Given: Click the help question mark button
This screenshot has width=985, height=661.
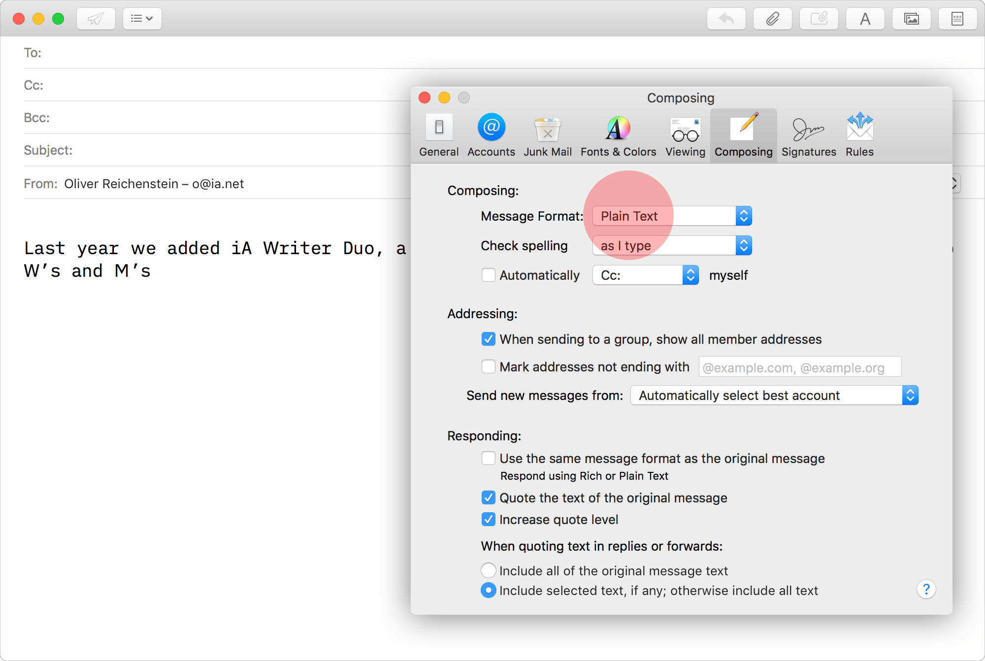Looking at the screenshot, I should [x=926, y=590].
